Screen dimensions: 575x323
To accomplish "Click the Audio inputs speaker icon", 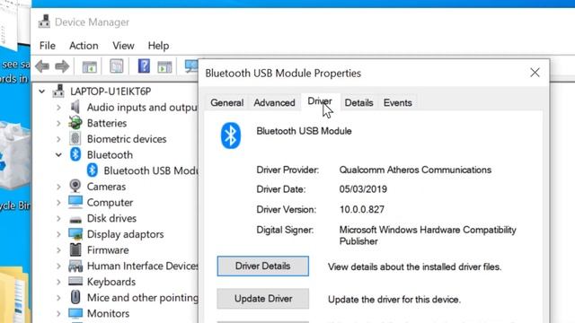I will click(x=75, y=107).
